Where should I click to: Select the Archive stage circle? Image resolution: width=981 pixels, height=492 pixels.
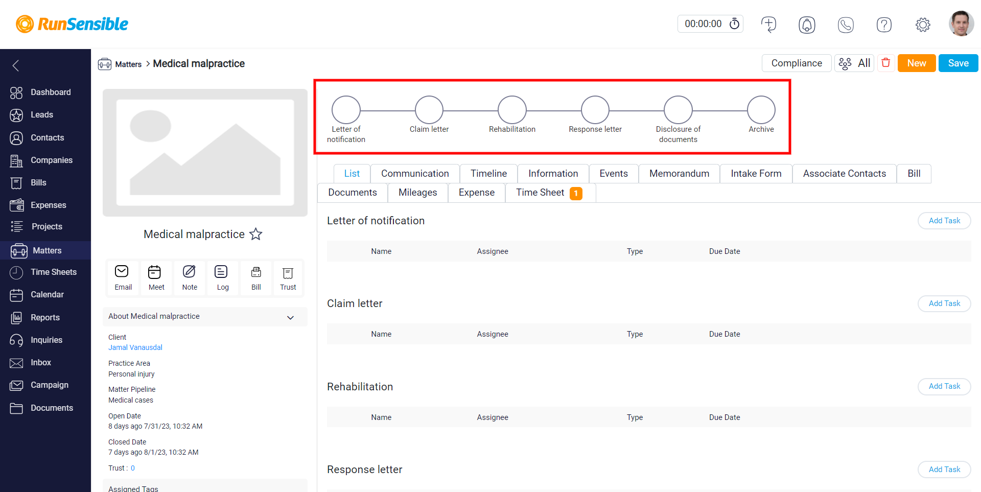coord(761,110)
